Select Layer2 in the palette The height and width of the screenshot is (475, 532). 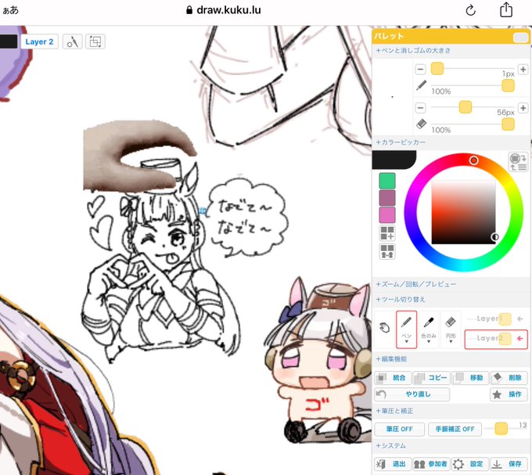(496, 339)
